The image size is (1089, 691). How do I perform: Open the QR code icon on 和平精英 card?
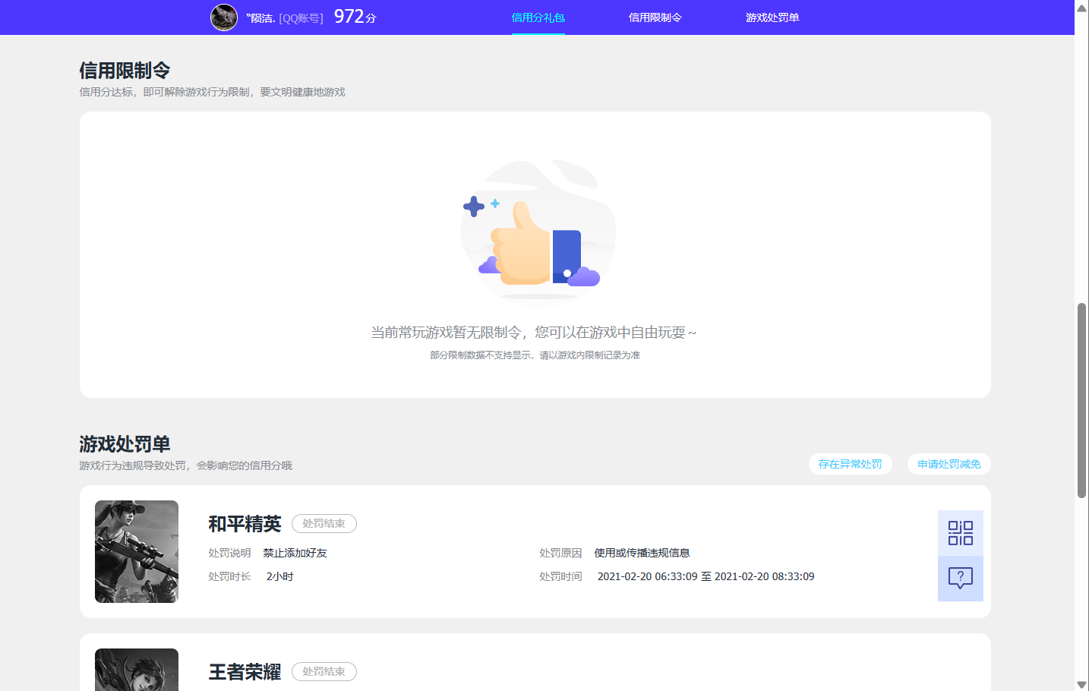coord(961,533)
